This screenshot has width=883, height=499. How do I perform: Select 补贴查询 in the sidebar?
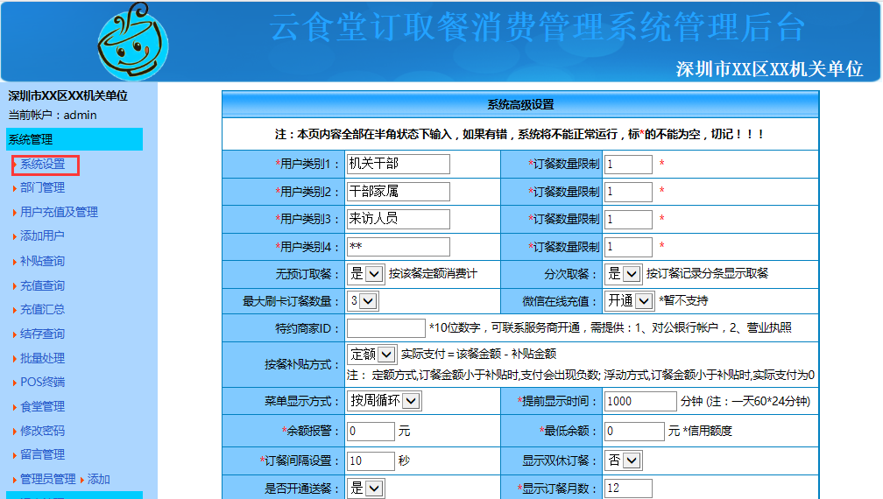click(x=42, y=261)
